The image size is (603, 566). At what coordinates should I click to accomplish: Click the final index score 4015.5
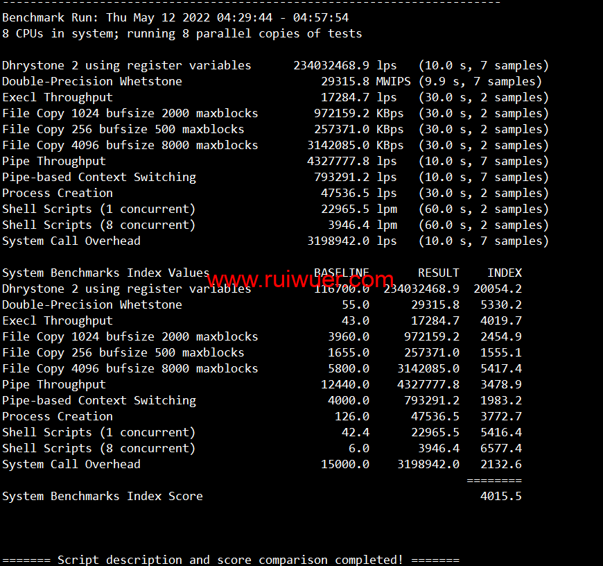pyautogui.click(x=500, y=496)
